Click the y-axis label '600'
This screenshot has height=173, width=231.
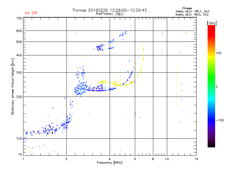19,31
